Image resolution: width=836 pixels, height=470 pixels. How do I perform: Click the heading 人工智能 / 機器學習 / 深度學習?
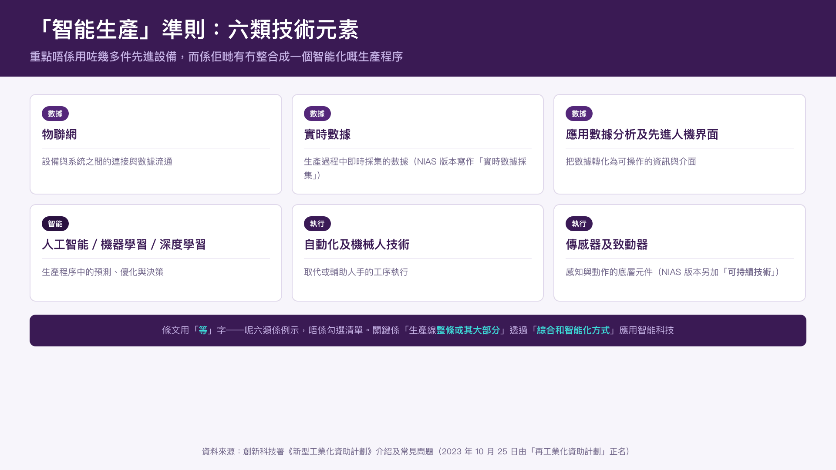pos(124,245)
